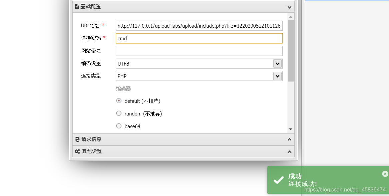Click the green checkmark in success toast
Image resolution: width=389 pixels, height=196 pixels.
(278, 180)
